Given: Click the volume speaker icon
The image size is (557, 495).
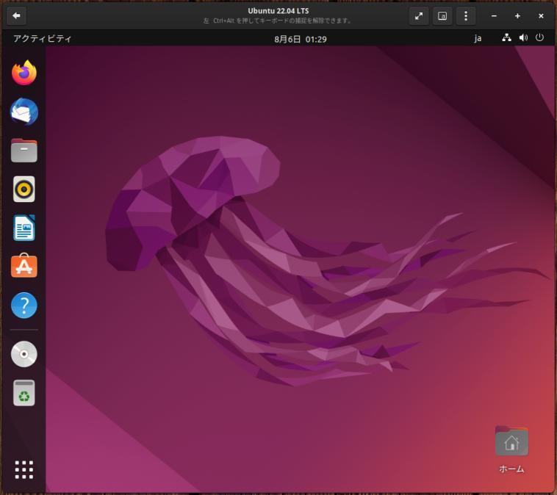Looking at the screenshot, I should (523, 37).
